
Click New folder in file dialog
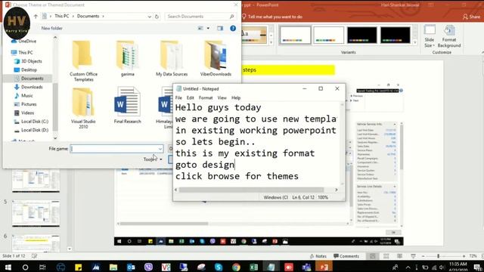point(52,29)
